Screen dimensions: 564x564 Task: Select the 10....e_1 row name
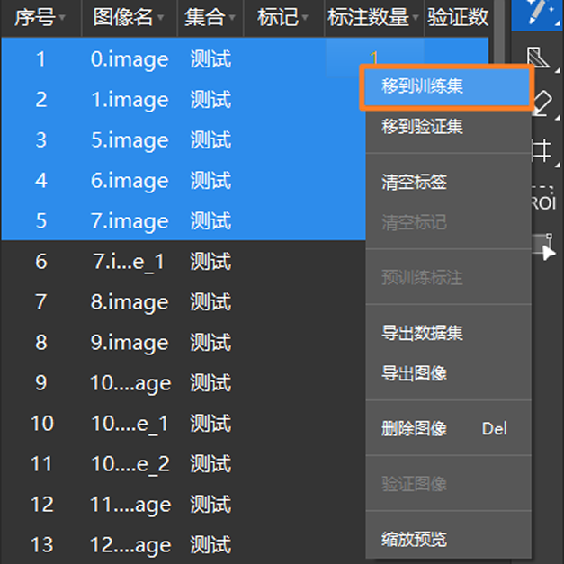coord(130,424)
